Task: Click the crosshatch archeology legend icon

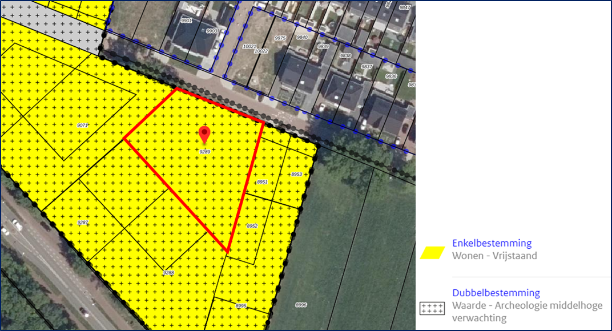Action: click(x=432, y=309)
